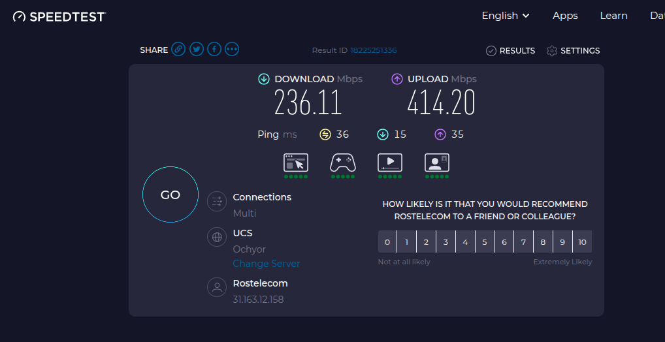Click the download arrow icon beside DOWNLOAD
The height and width of the screenshot is (342, 665).
click(264, 79)
